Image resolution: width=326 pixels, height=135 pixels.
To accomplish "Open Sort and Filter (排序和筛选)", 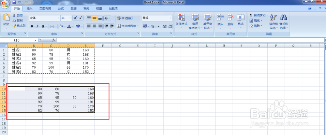I will tap(274, 21).
